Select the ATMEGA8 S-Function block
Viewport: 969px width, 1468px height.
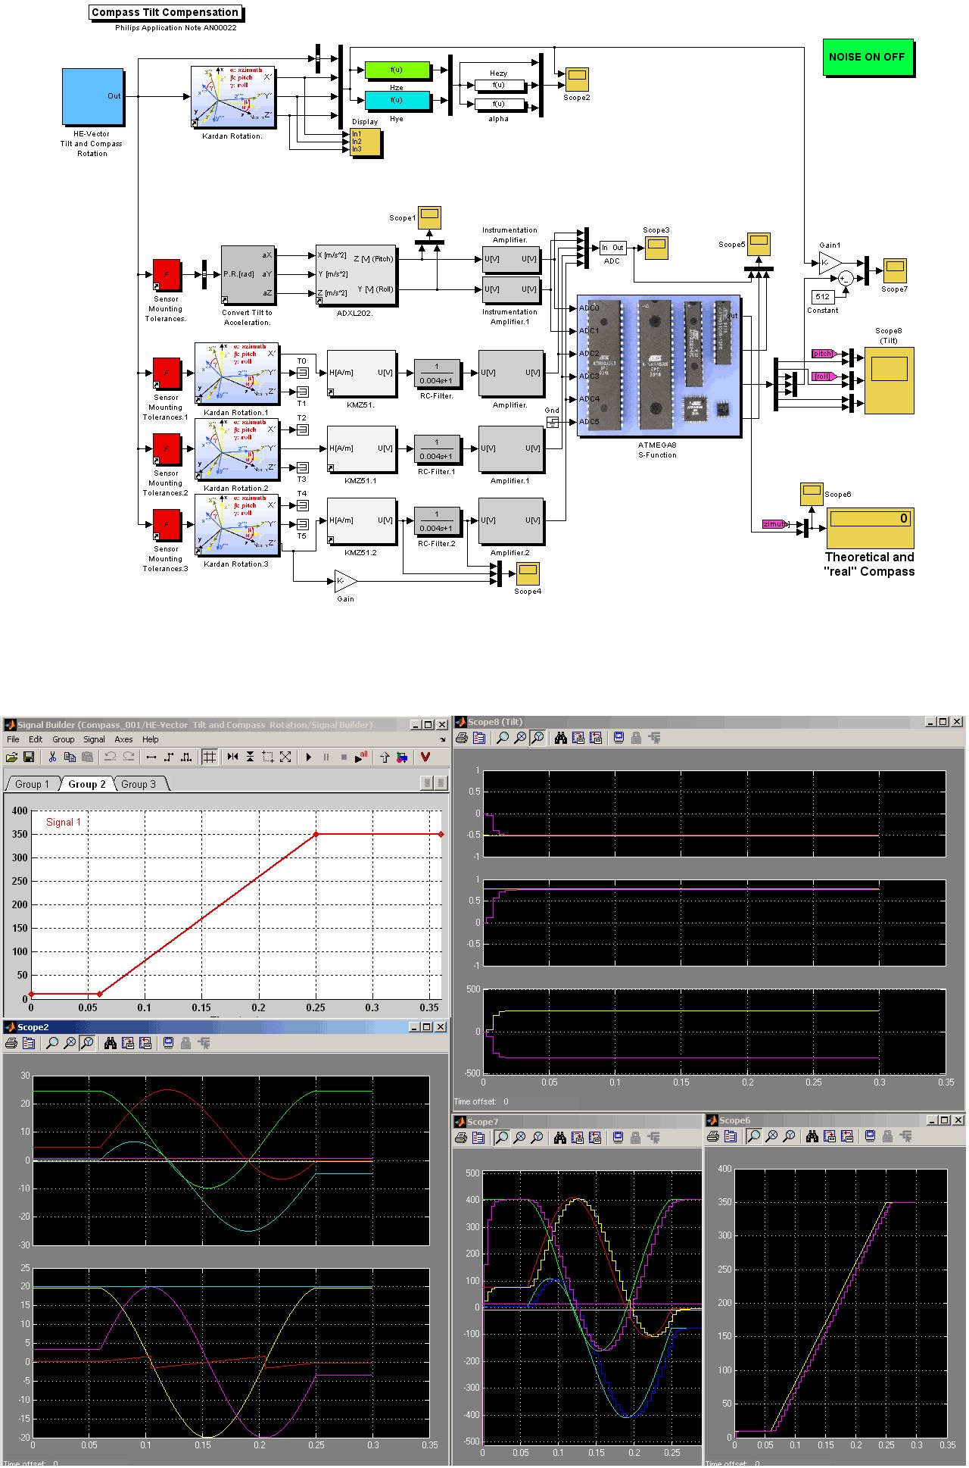pyautogui.click(x=658, y=366)
